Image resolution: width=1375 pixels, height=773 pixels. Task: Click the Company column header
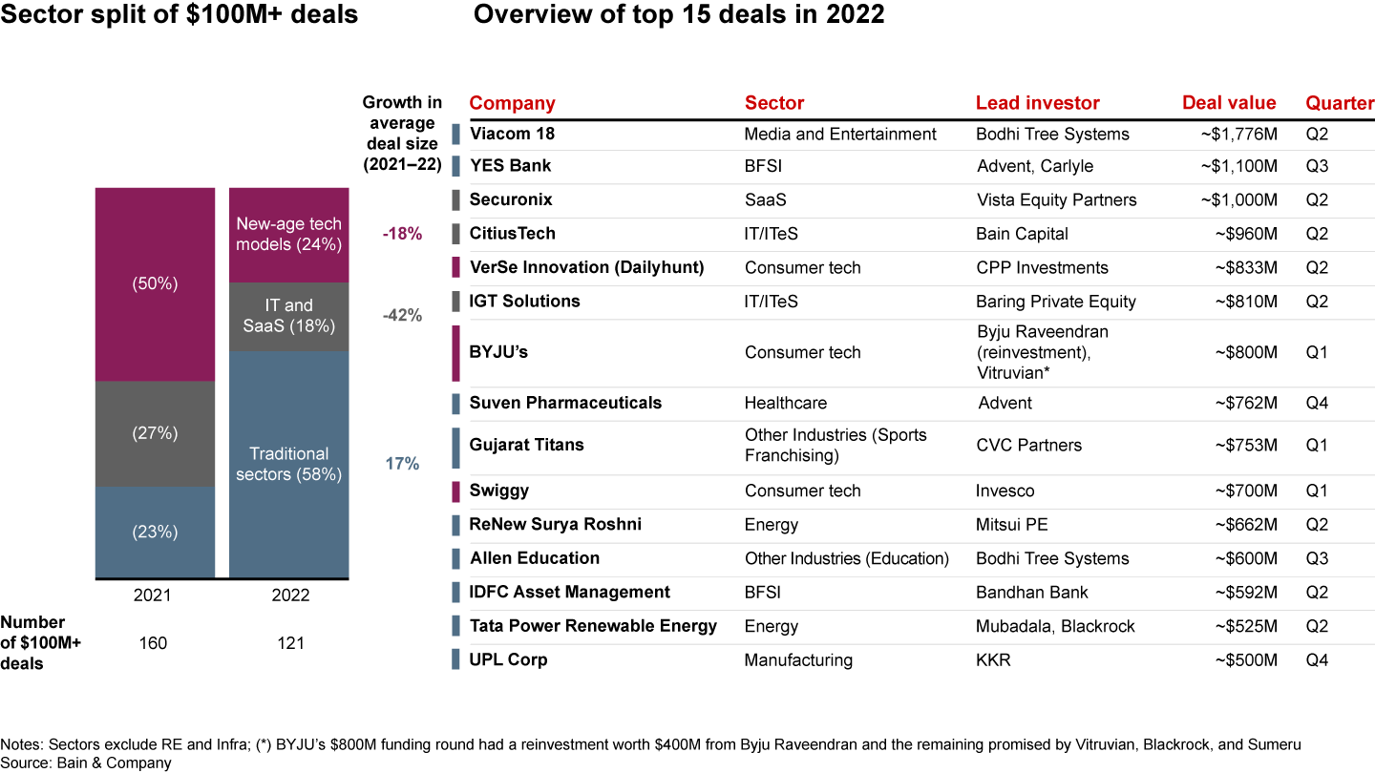click(x=512, y=103)
